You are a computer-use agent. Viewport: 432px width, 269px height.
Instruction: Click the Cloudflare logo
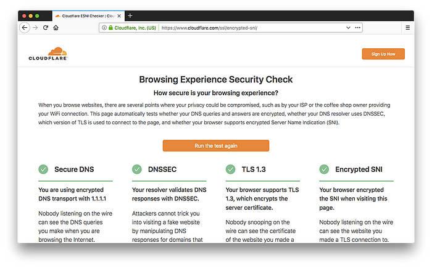48,54
